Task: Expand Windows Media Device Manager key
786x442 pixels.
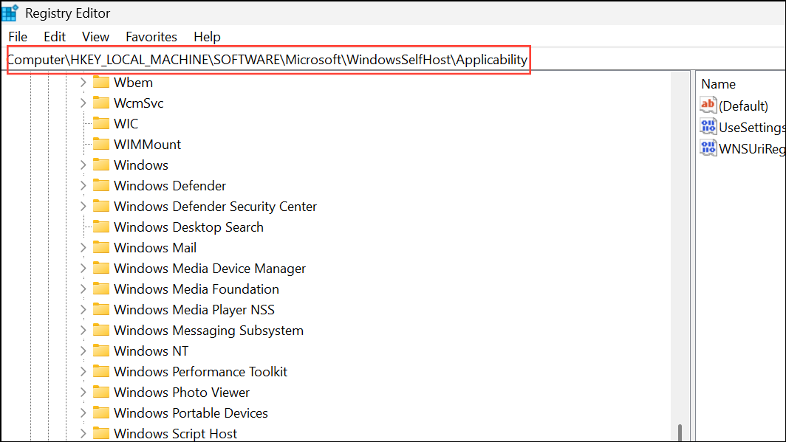Action: click(83, 269)
